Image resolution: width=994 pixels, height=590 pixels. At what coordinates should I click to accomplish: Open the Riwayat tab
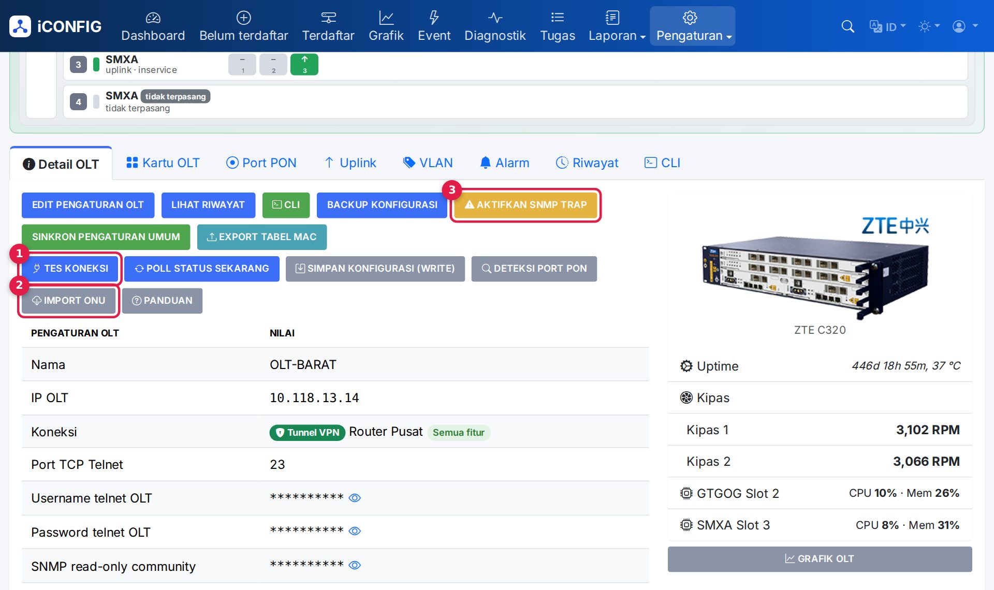click(x=587, y=163)
